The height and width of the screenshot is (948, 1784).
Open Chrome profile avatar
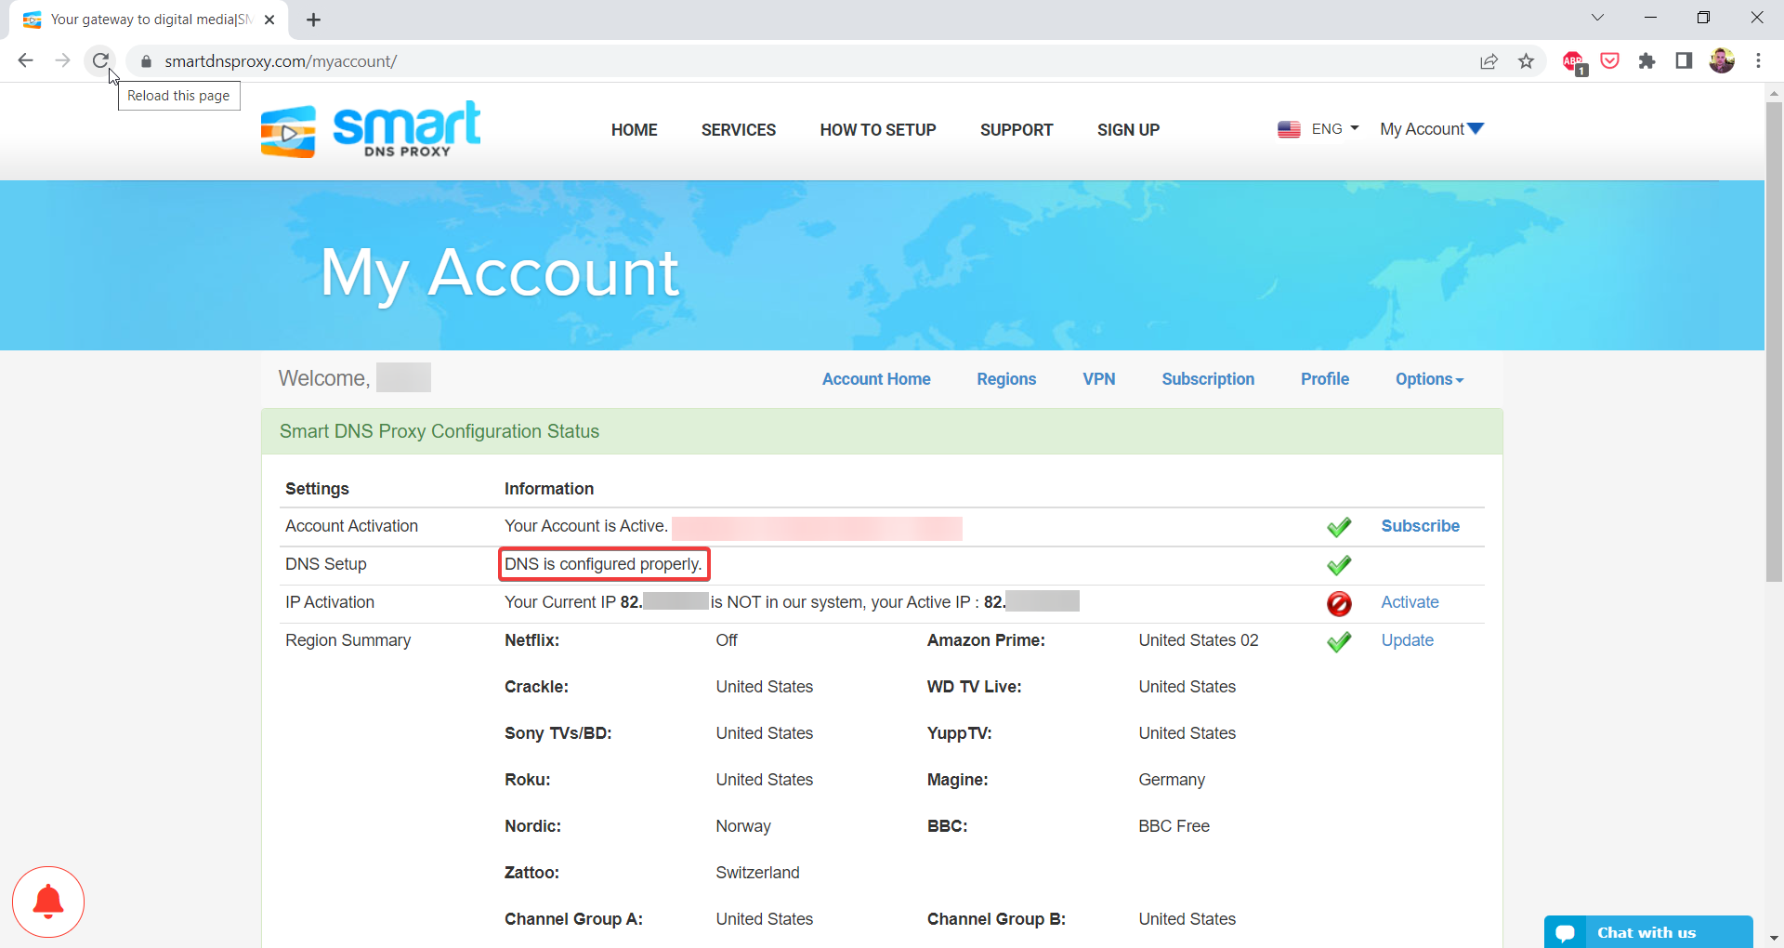[x=1722, y=61]
